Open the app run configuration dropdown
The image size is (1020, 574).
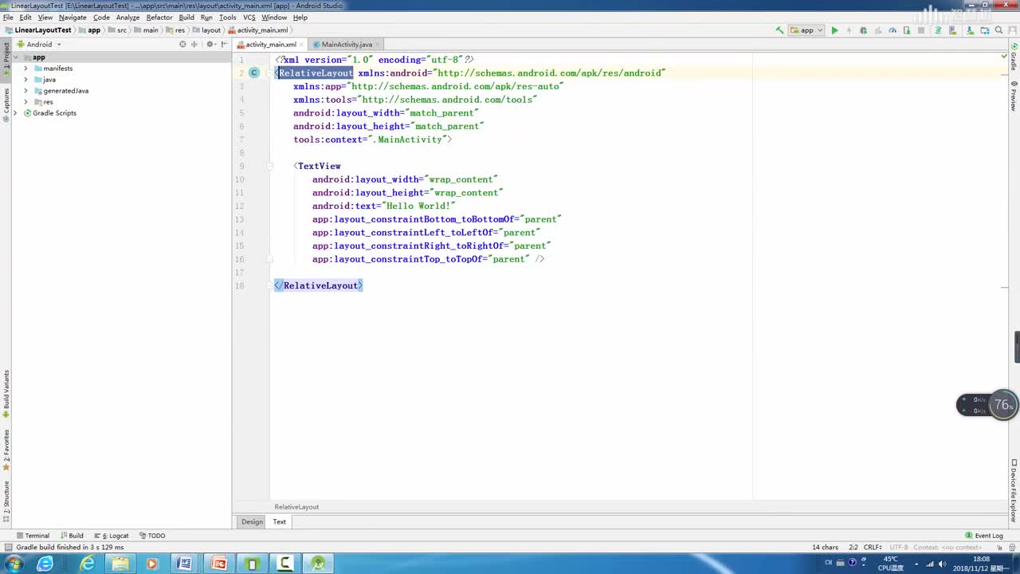[806, 30]
